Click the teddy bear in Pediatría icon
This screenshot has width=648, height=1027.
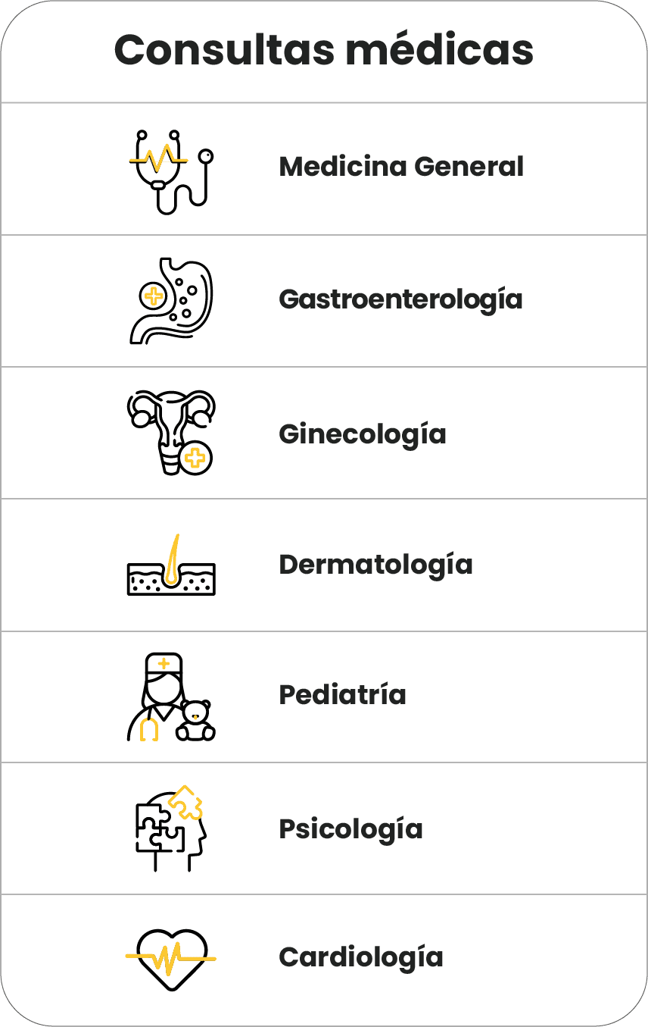coord(196,720)
